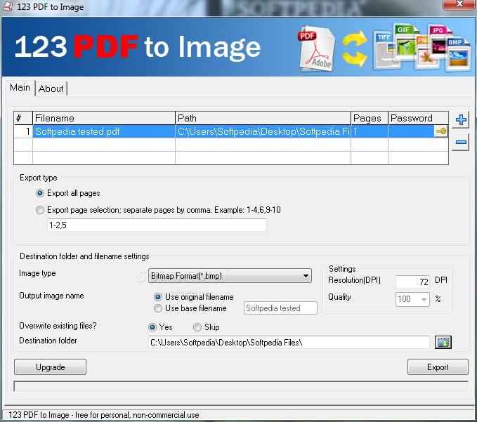
Task: Remove the selected file with the minus icon
Action: [x=461, y=142]
